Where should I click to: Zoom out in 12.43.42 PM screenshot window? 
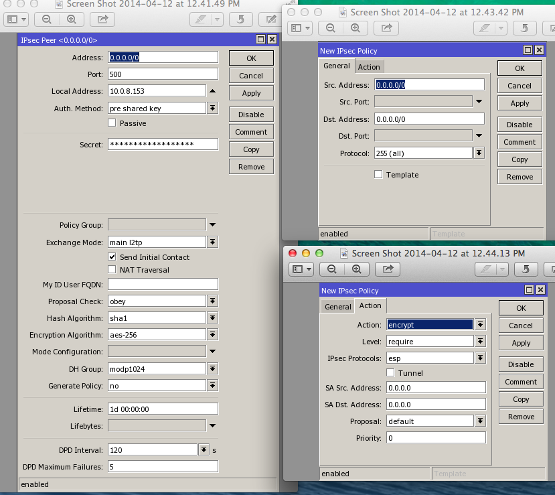[331, 28]
